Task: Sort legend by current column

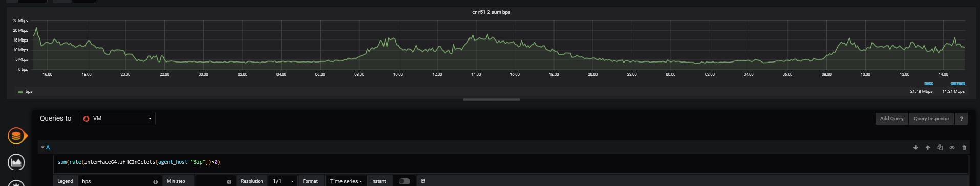Action: pos(957,83)
